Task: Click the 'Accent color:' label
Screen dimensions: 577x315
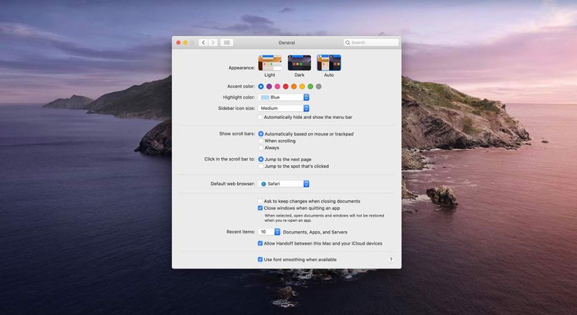Action: tap(241, 86)
